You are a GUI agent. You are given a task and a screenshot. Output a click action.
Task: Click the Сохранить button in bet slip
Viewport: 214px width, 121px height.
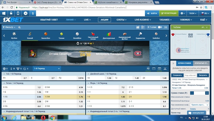click(177, 75)
